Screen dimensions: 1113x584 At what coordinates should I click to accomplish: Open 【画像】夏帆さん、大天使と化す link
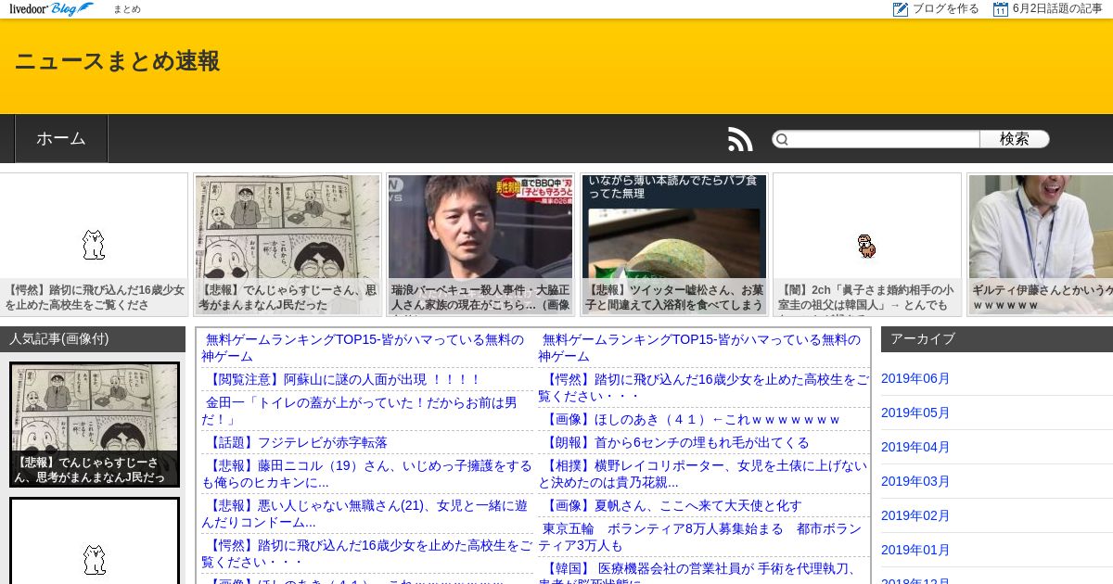click(671, 505)
